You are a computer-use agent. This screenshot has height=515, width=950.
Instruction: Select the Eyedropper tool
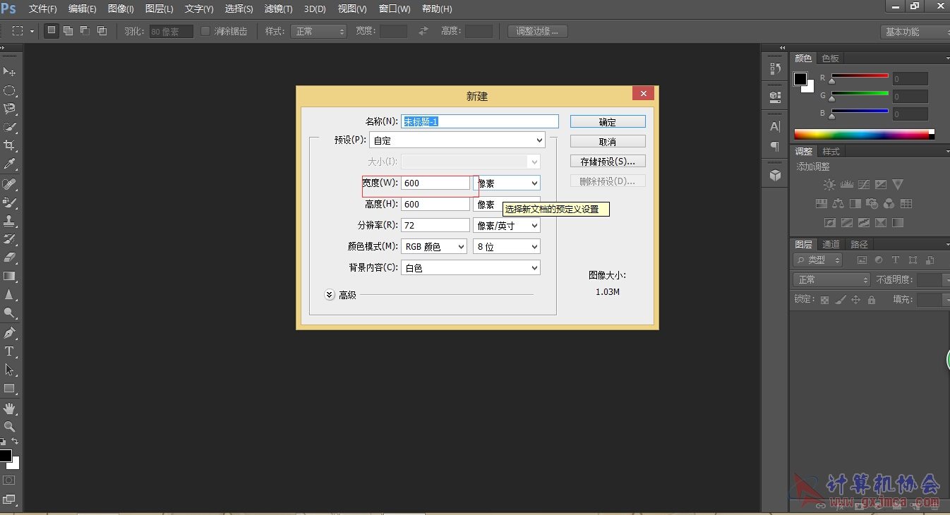[x=10, y=164]
